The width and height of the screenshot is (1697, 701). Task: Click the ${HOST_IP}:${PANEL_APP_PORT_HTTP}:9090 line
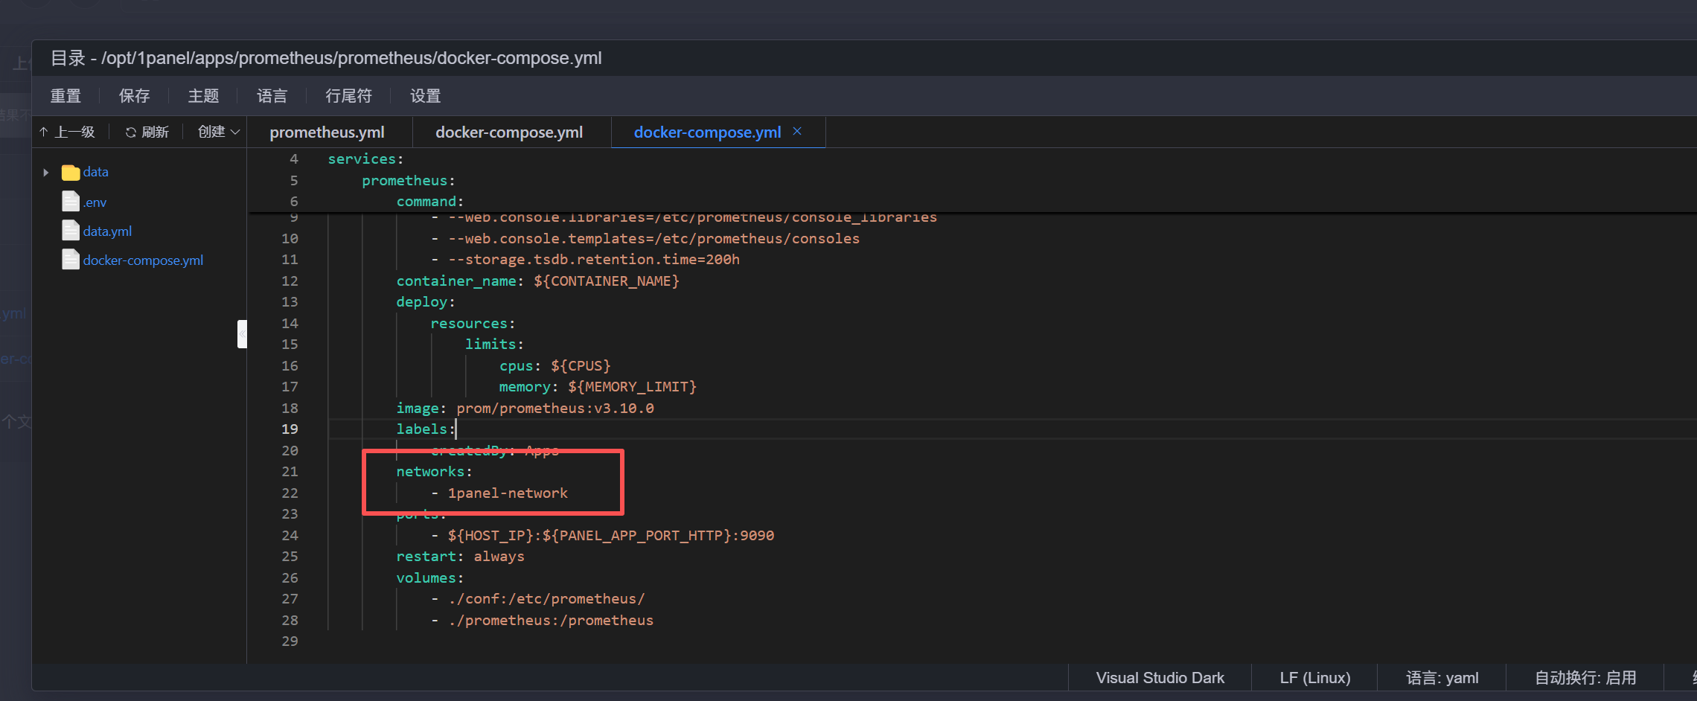[610, 536]
